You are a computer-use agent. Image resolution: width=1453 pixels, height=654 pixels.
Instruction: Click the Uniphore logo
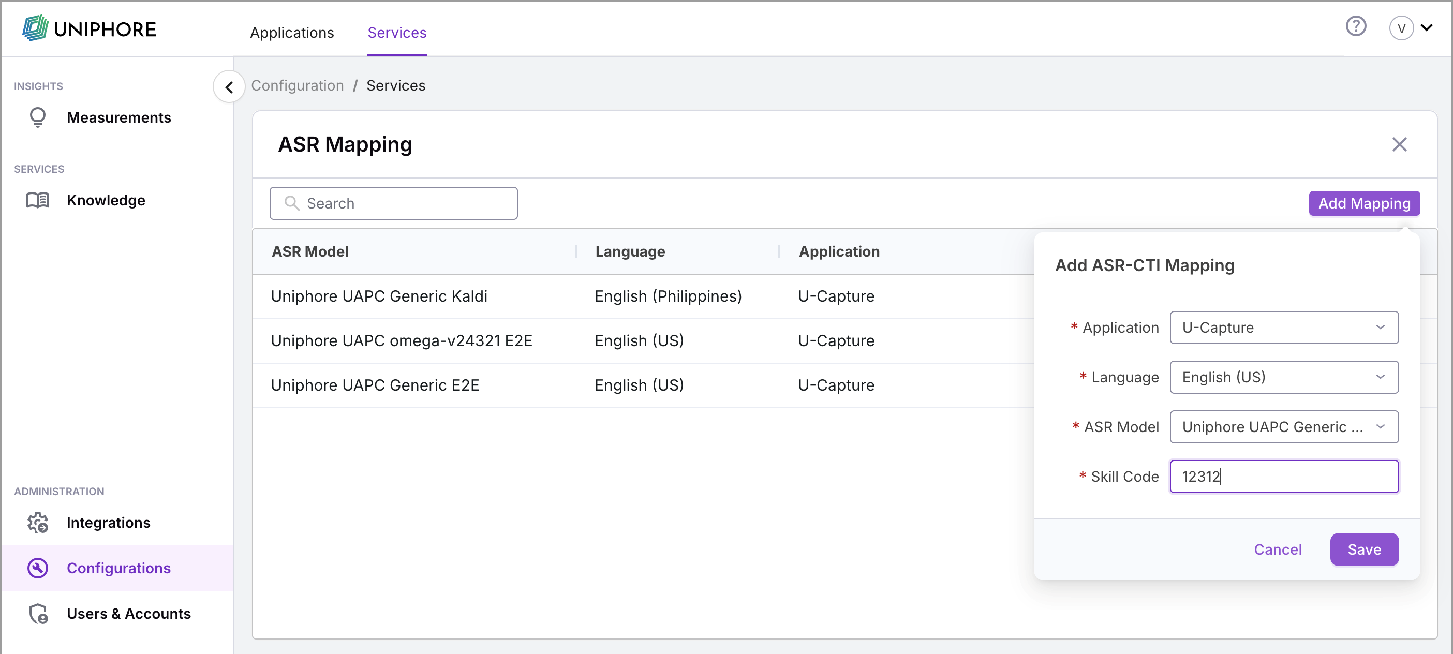tap(89, 28)
